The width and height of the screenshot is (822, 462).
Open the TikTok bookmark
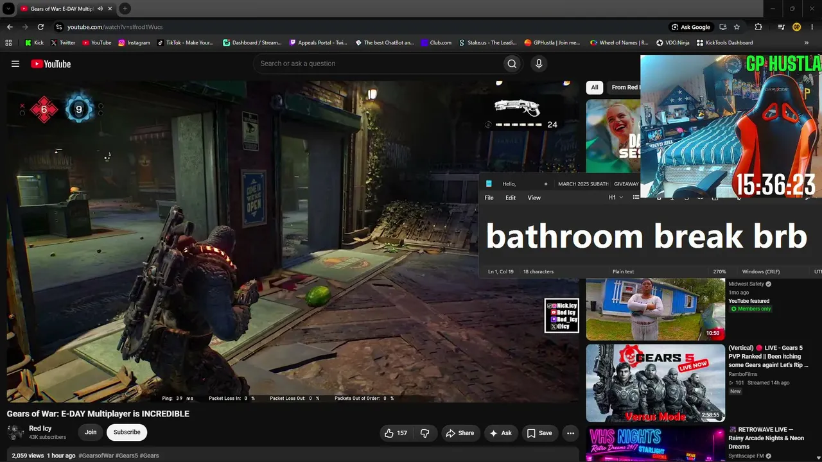tap(185, 43)
